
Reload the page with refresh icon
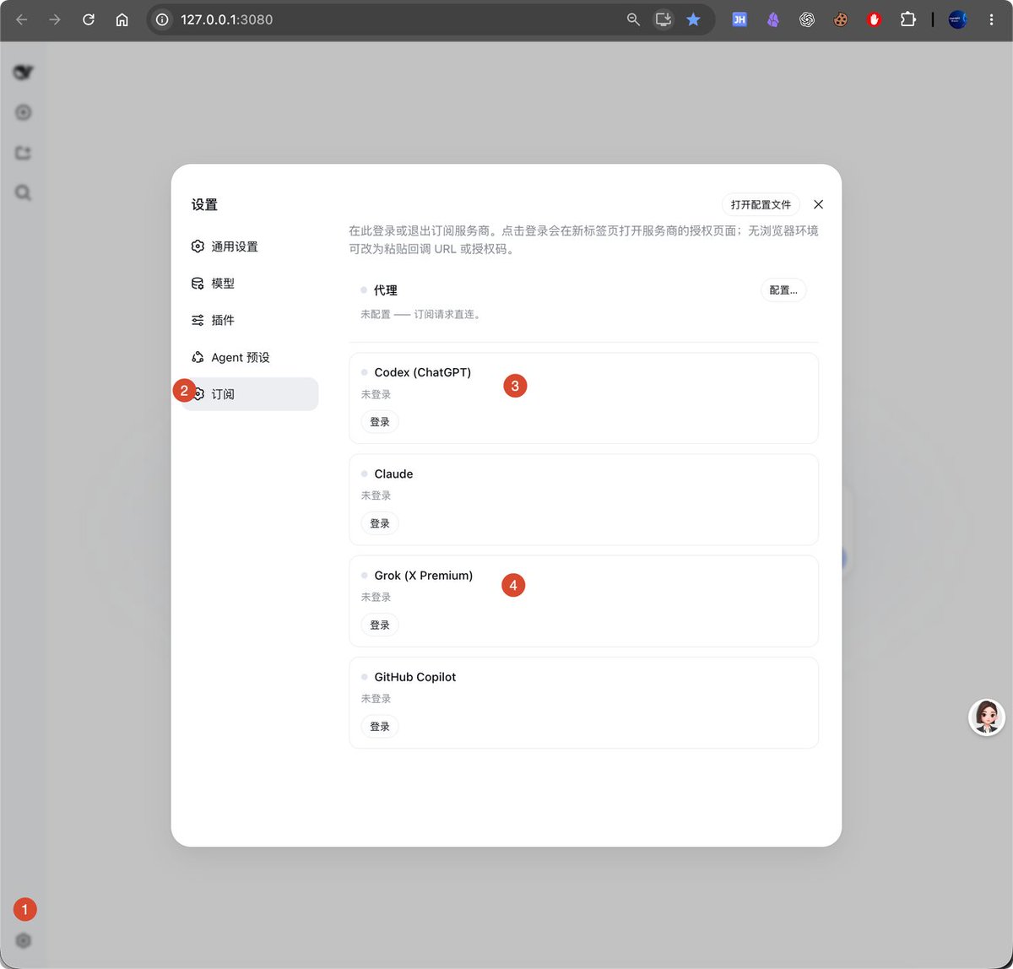pos(89,19)
